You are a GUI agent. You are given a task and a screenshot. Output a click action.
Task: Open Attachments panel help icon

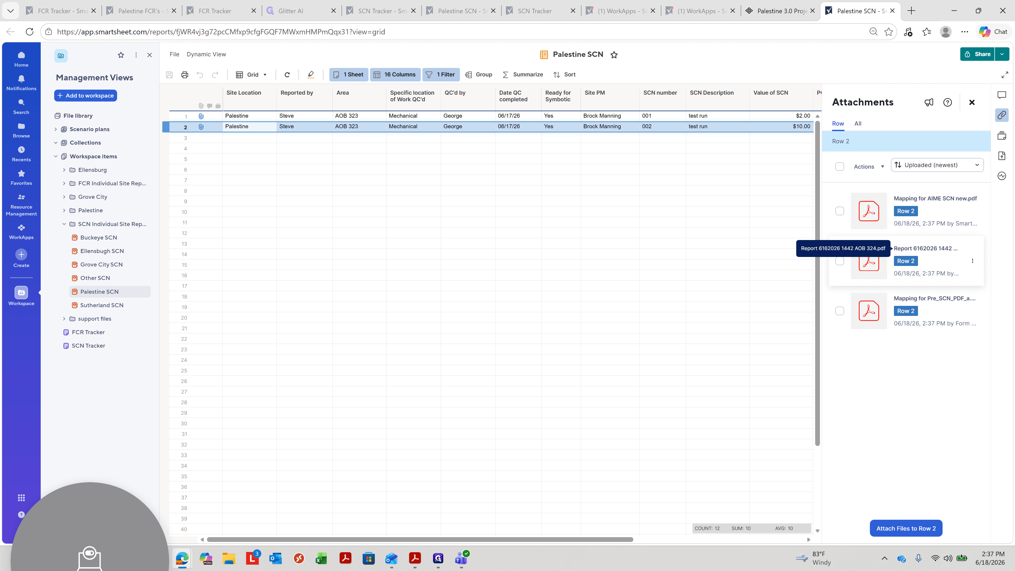pos(948,103)
